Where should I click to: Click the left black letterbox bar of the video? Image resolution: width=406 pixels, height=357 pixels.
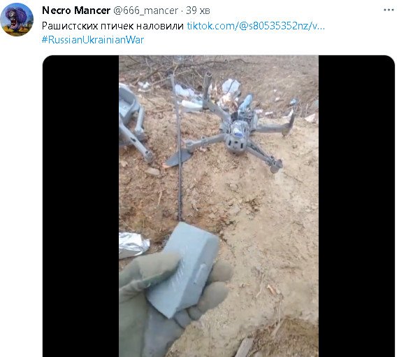(x=81, y=206)
